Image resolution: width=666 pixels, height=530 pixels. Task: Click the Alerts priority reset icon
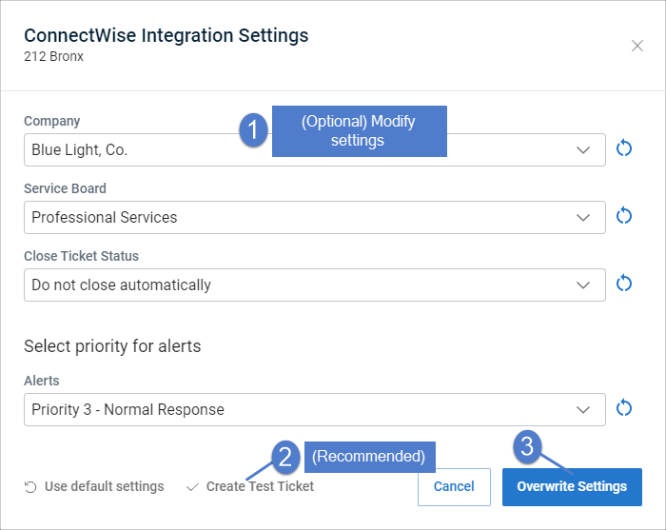pos(624,408)
